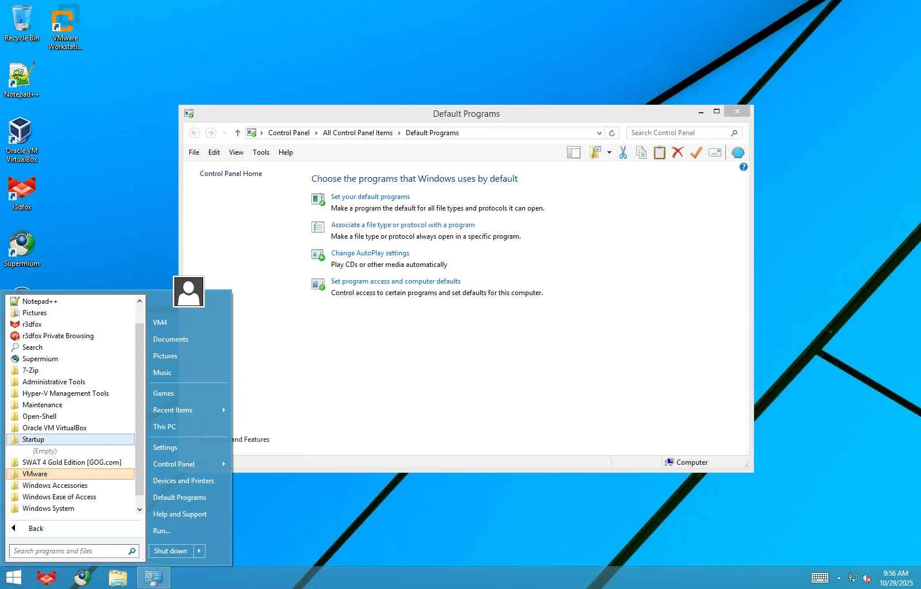The height and width of the screenshot is (589, 921).
Task: Click Run... in the Start menu
Action: (x=162, y=531)
